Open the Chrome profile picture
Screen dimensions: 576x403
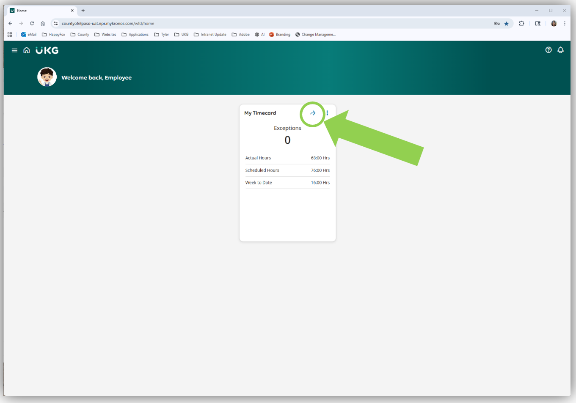pos(554,23)
